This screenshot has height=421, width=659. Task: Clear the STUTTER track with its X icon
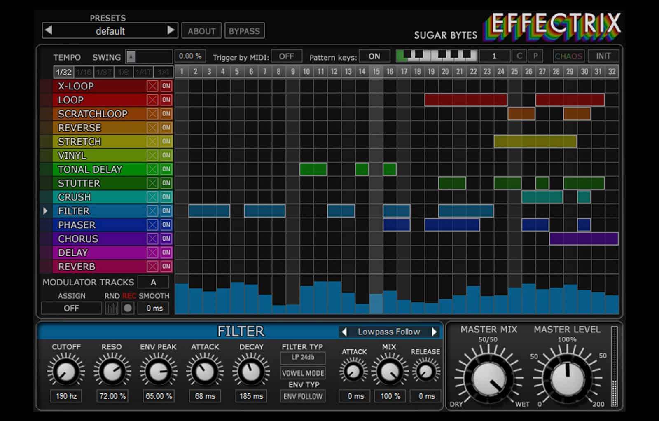point(152,183)
